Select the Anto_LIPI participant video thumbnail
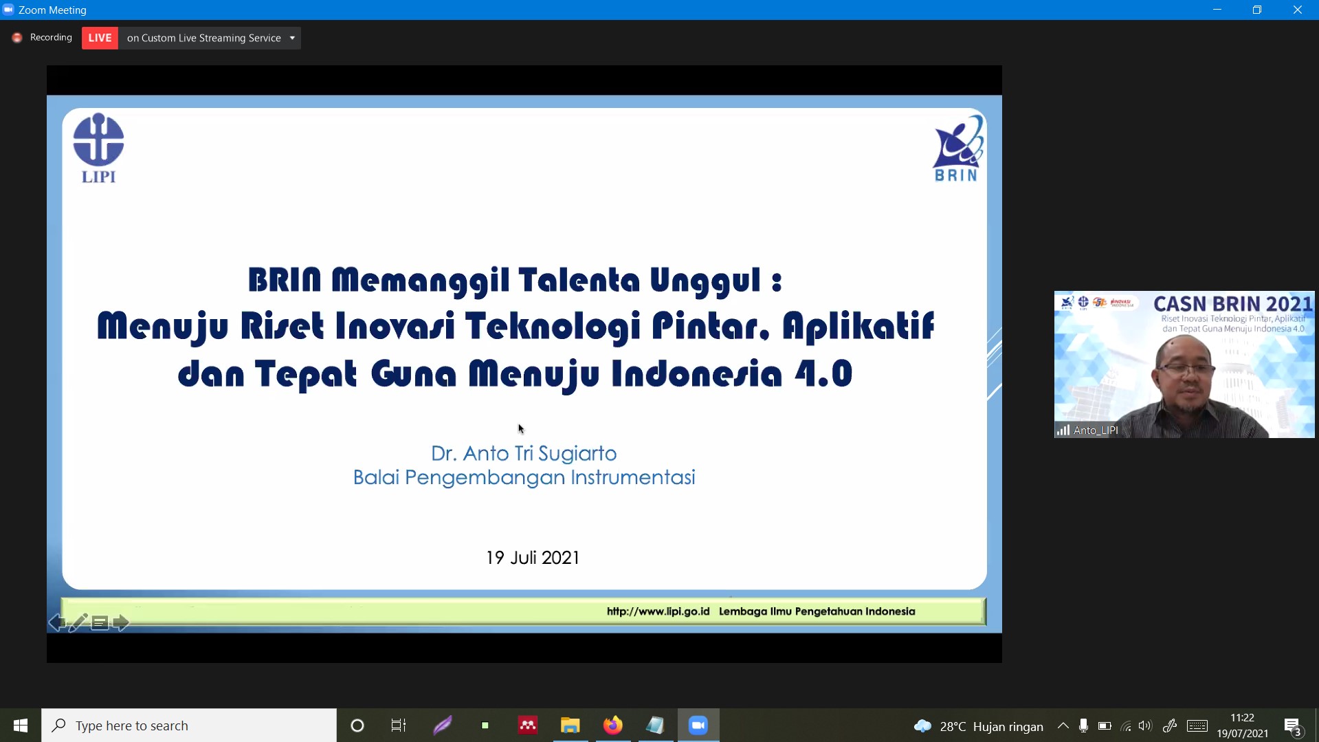 pos(1184,364)
